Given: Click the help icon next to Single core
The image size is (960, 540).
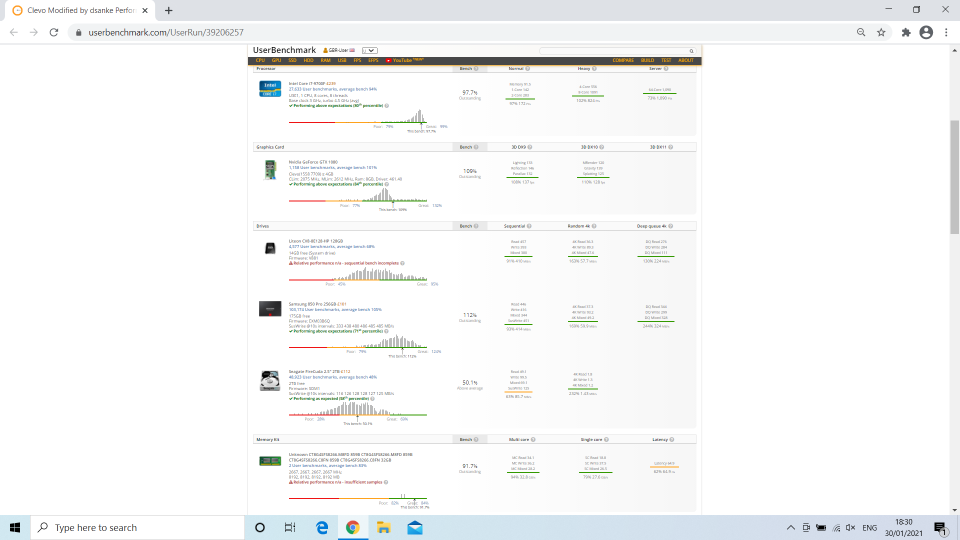Looking at the screenshot, I should click(606, 440).
